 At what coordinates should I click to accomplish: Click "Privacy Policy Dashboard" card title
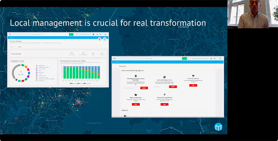[165, 97]
